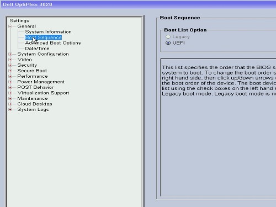
Task: Expand the Power Management node
Action: [x=10, y=82]
